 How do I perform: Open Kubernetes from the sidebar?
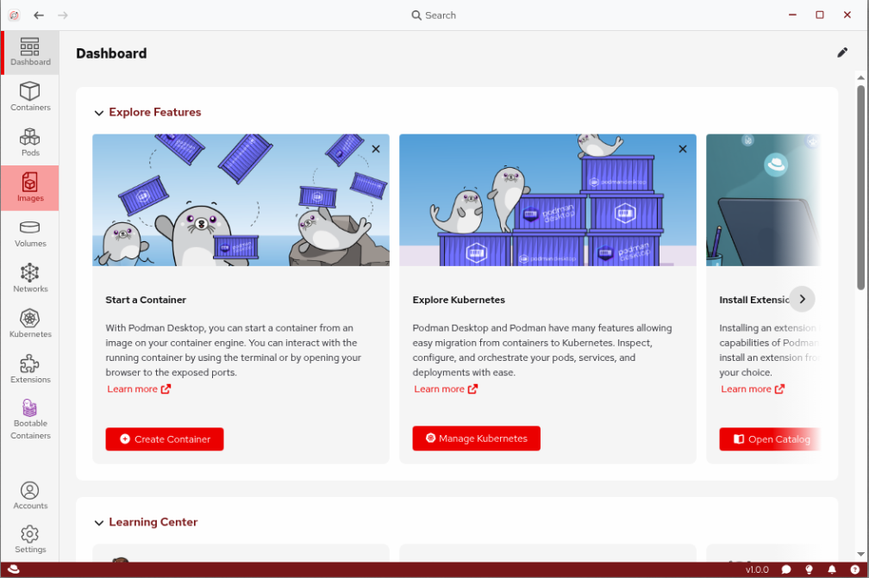click(30, 323)
